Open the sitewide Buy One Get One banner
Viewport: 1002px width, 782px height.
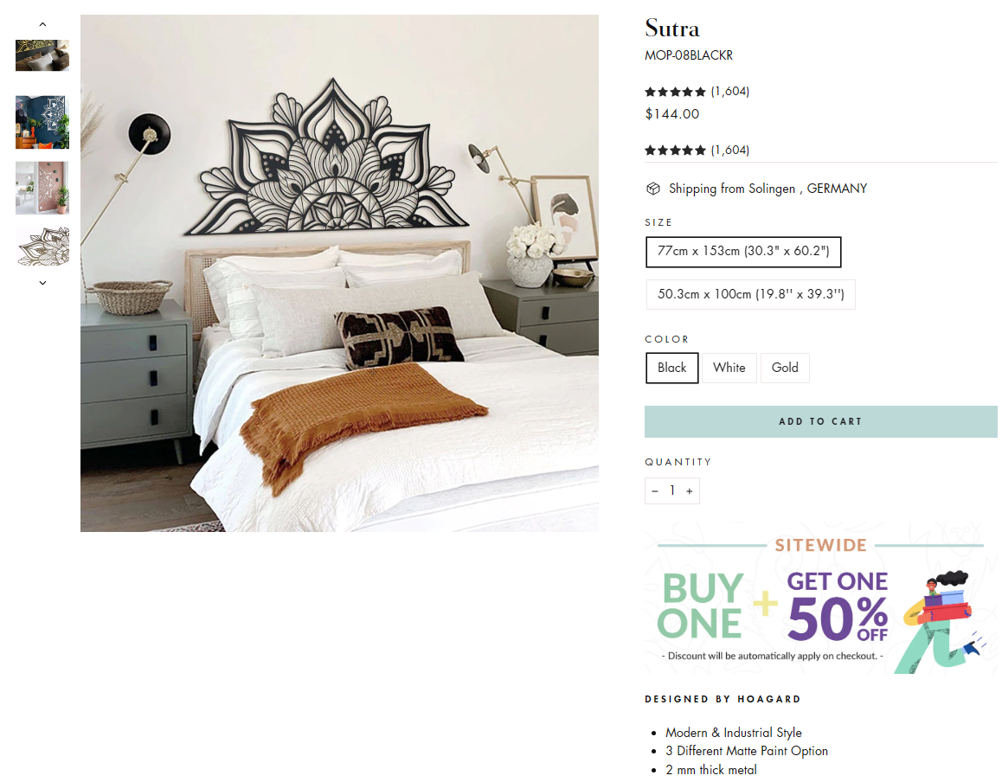point(820,598)
